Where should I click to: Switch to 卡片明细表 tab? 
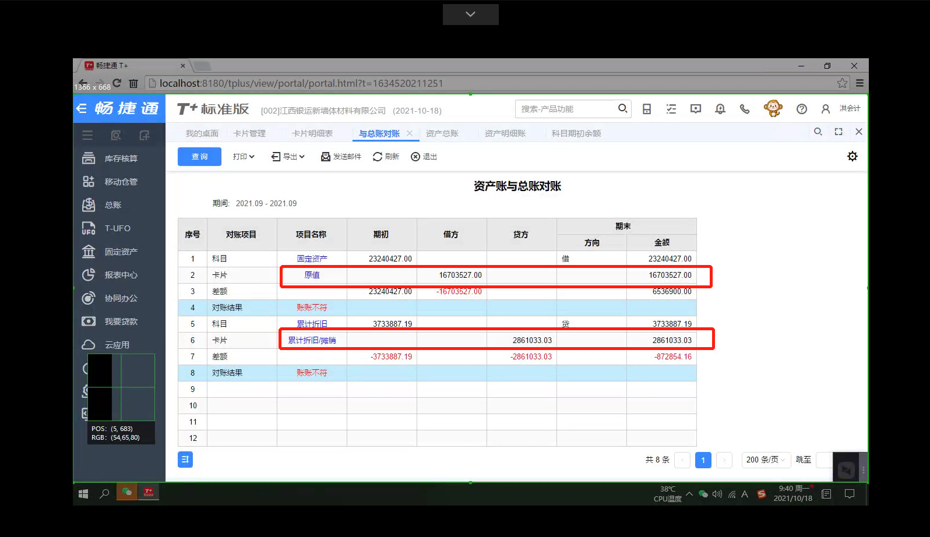(312, 133)
